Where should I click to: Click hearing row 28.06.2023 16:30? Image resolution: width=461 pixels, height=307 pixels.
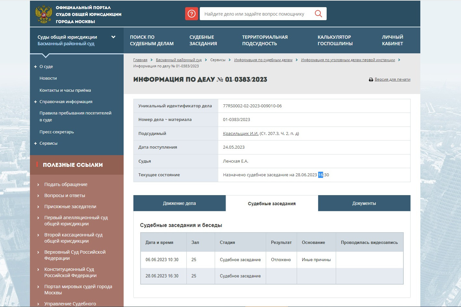click(272, 276)
